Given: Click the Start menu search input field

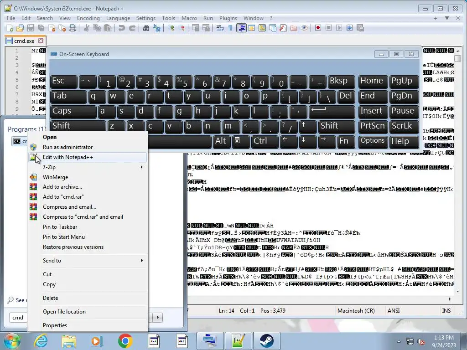Looking at the screenshot, I should (18, 318).
